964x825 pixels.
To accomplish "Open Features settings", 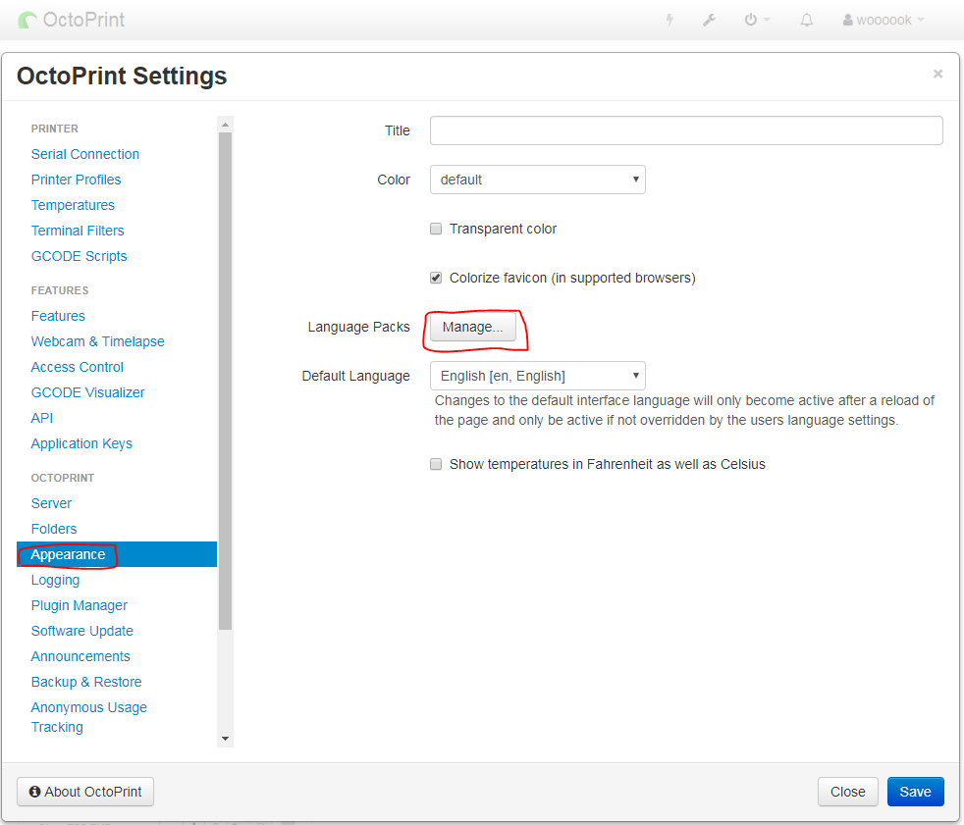I will pyautogui.click(x=58, y=316).
